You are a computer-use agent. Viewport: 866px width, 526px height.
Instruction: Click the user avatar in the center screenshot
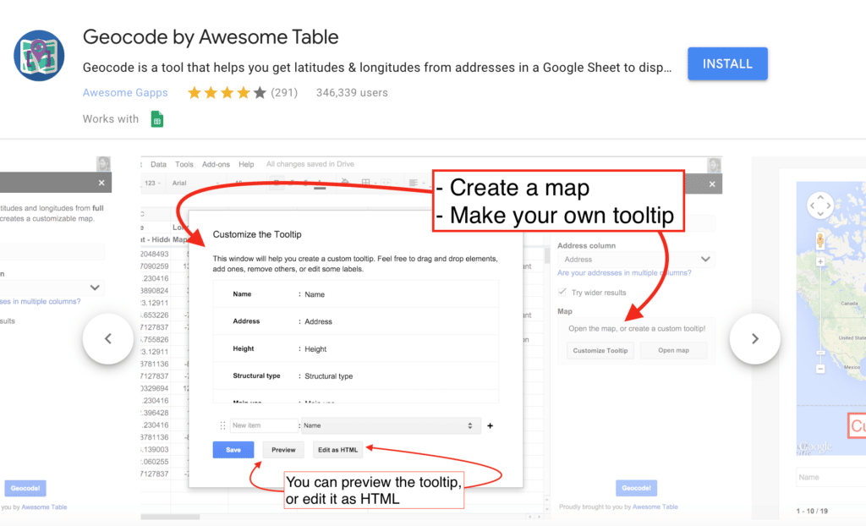(714, 165)
